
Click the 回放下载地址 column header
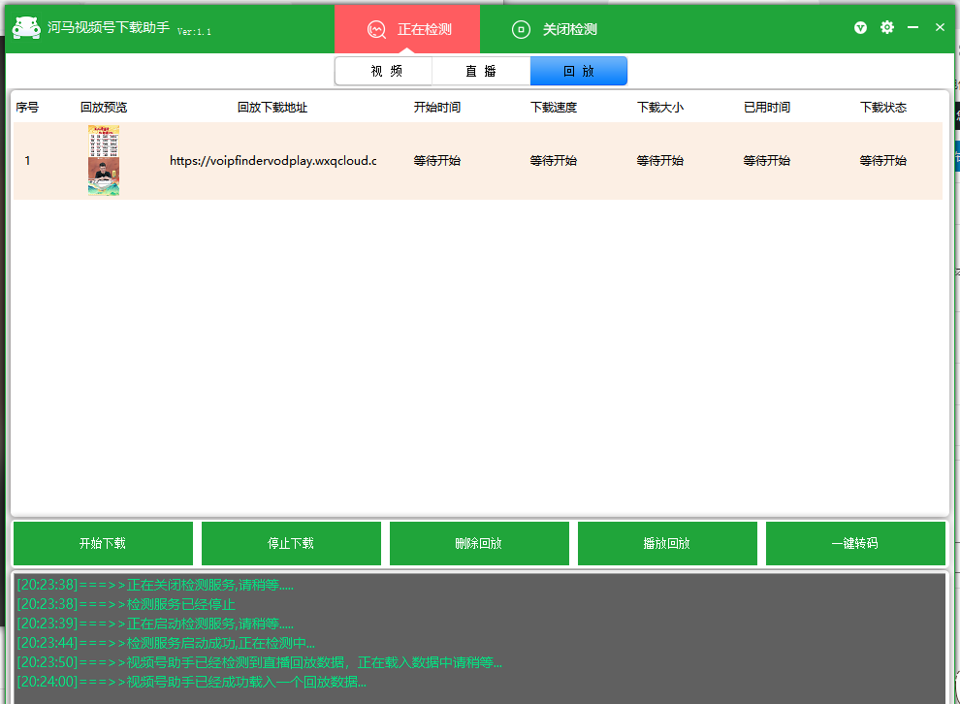click(272, 108)
